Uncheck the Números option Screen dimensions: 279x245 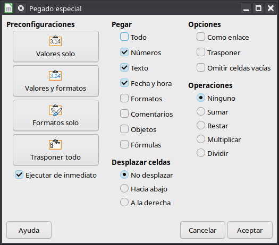pos(124,52)
